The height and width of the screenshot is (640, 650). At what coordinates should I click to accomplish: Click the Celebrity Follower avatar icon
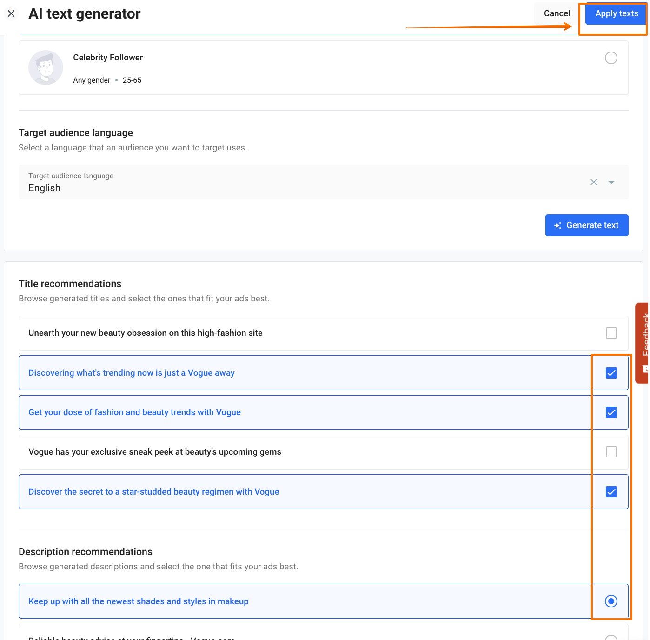coord(46,67)
